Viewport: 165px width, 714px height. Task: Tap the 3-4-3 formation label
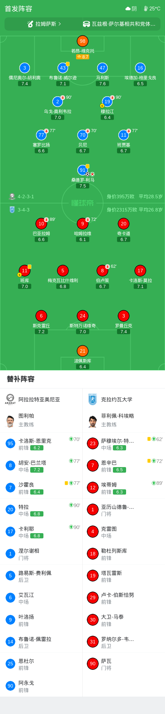point(24,210)
